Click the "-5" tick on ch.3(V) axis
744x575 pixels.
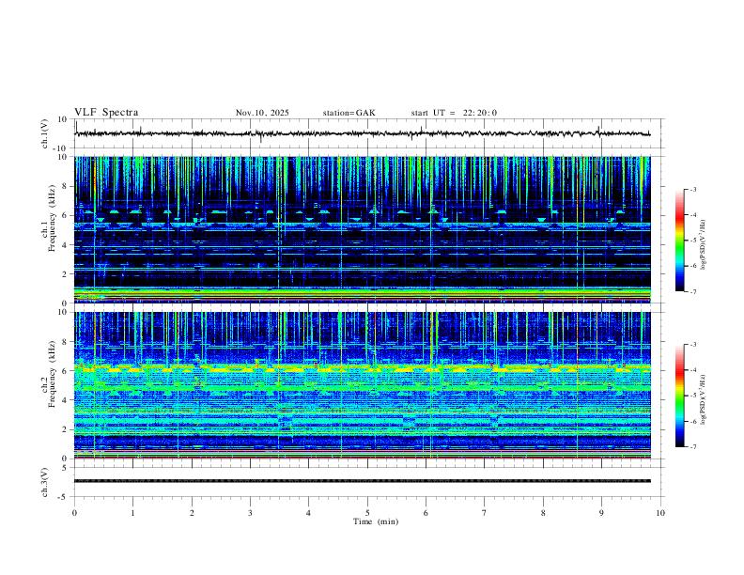tap(64, 497)
